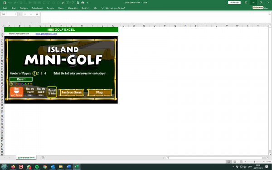Click the select-all corner of the grid
272x170 pixels.
(2, 26)
